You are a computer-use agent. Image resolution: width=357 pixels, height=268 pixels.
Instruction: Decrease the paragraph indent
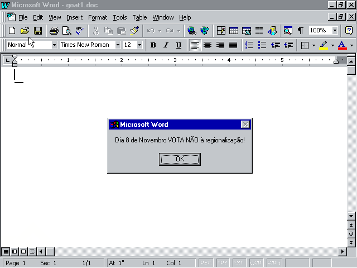(x=275, y=45)
